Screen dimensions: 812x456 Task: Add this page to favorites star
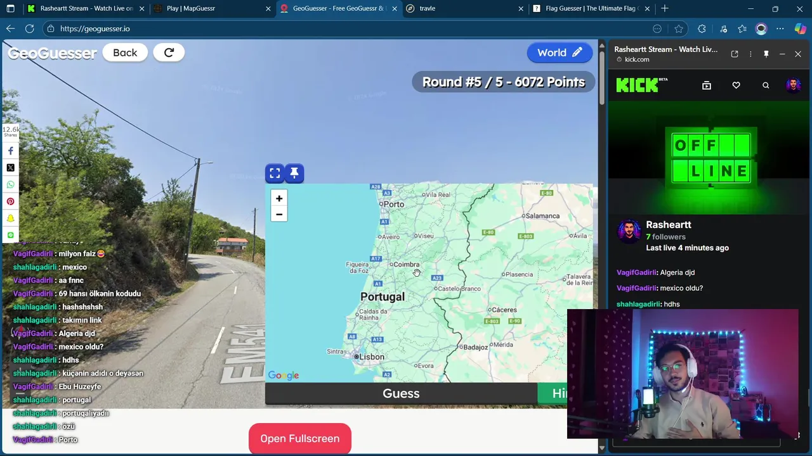click(x=679, y=28)
